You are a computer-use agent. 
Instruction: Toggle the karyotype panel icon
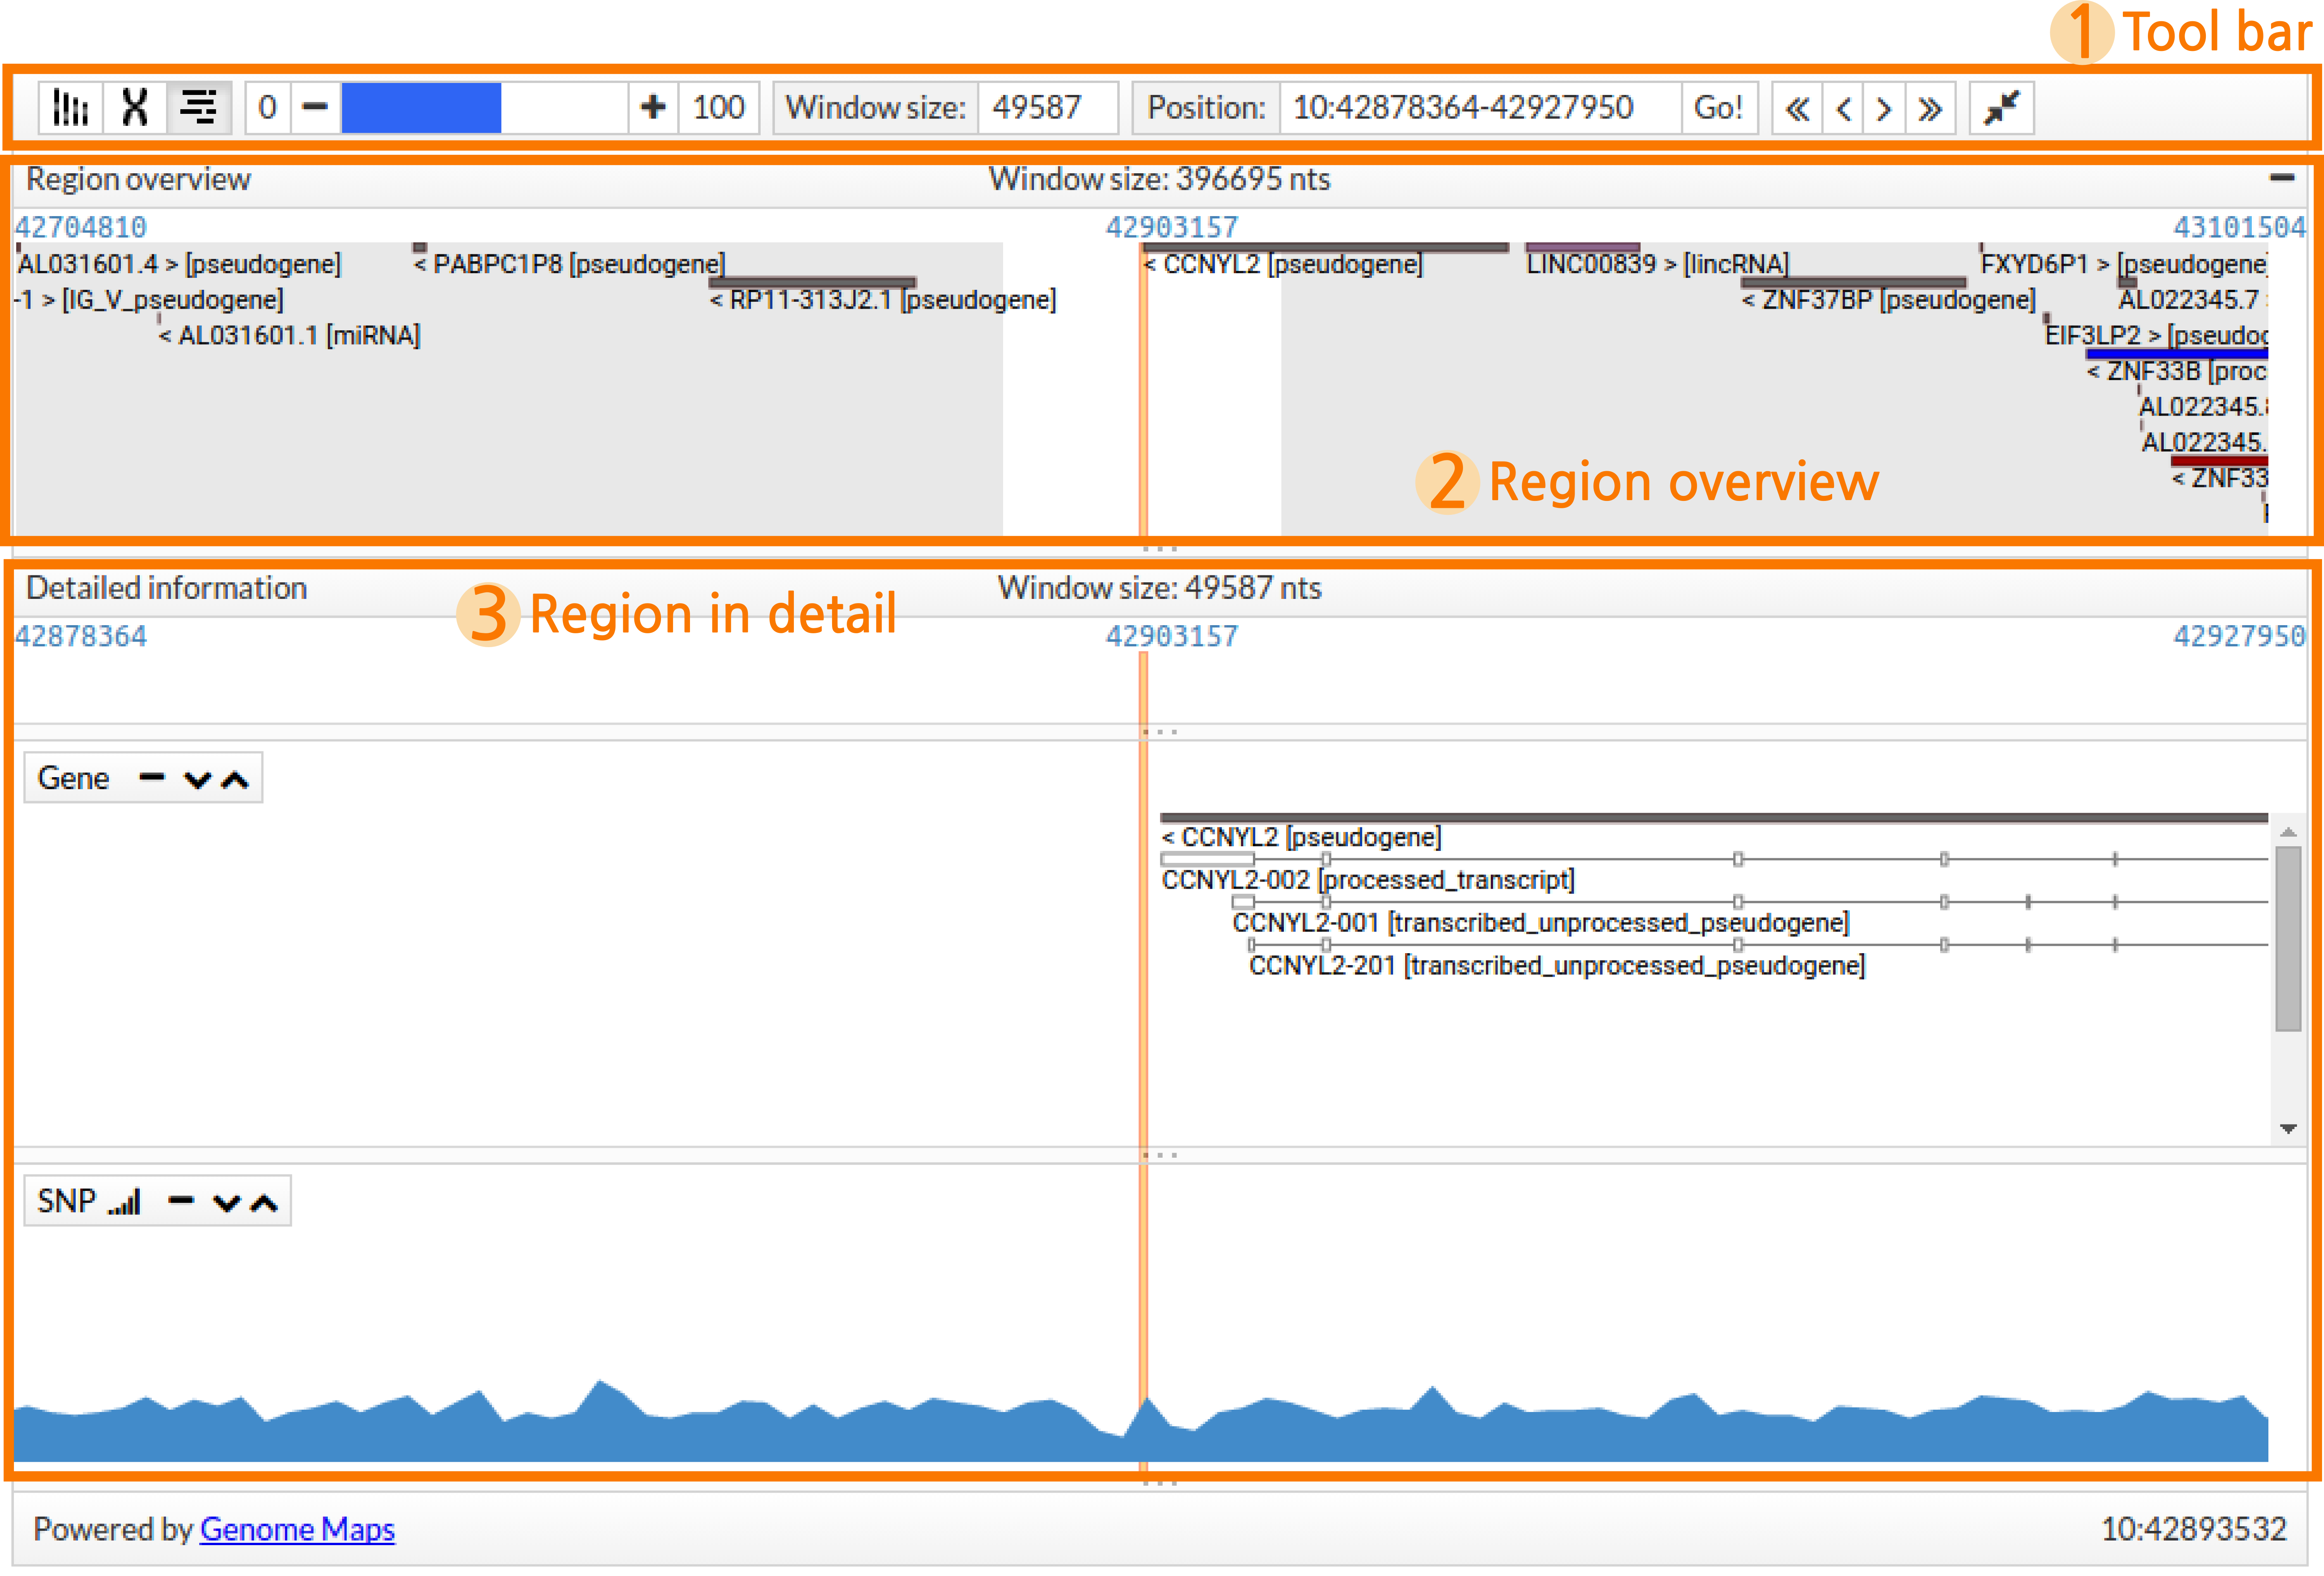click(x=71, y=108)
